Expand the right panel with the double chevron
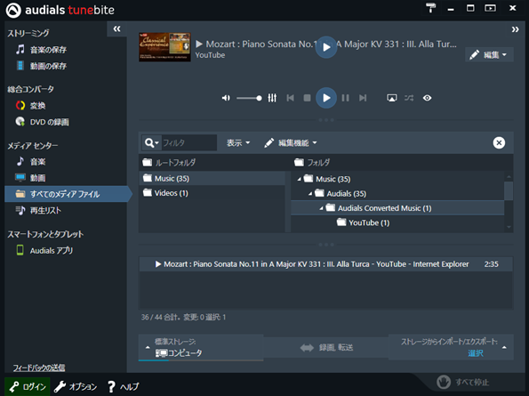Viewport: 529px width, 396px height. pyautogui.click(x=515, y=29)
